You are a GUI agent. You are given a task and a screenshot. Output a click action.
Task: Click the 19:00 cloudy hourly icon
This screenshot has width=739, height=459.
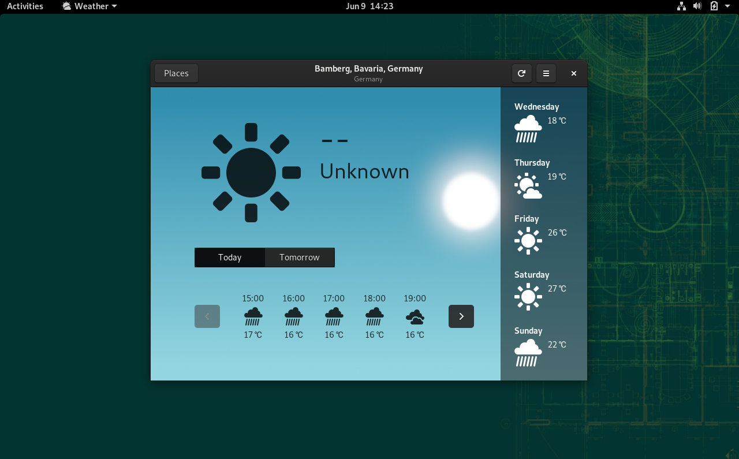coord(415,316)
